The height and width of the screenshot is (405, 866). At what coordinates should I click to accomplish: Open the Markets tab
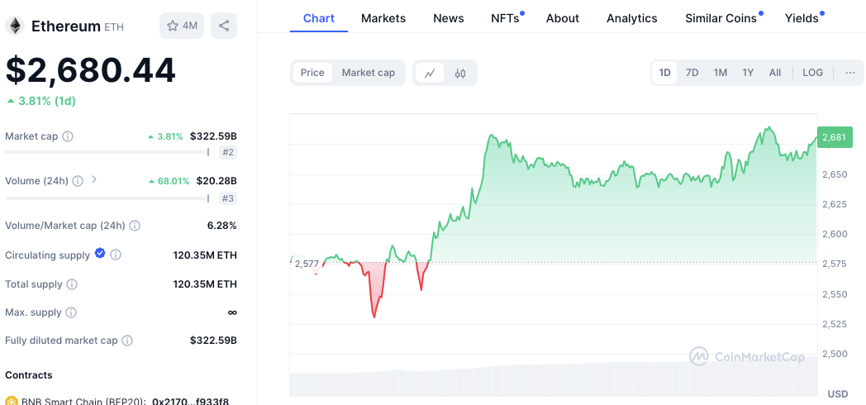click(383, 18)
